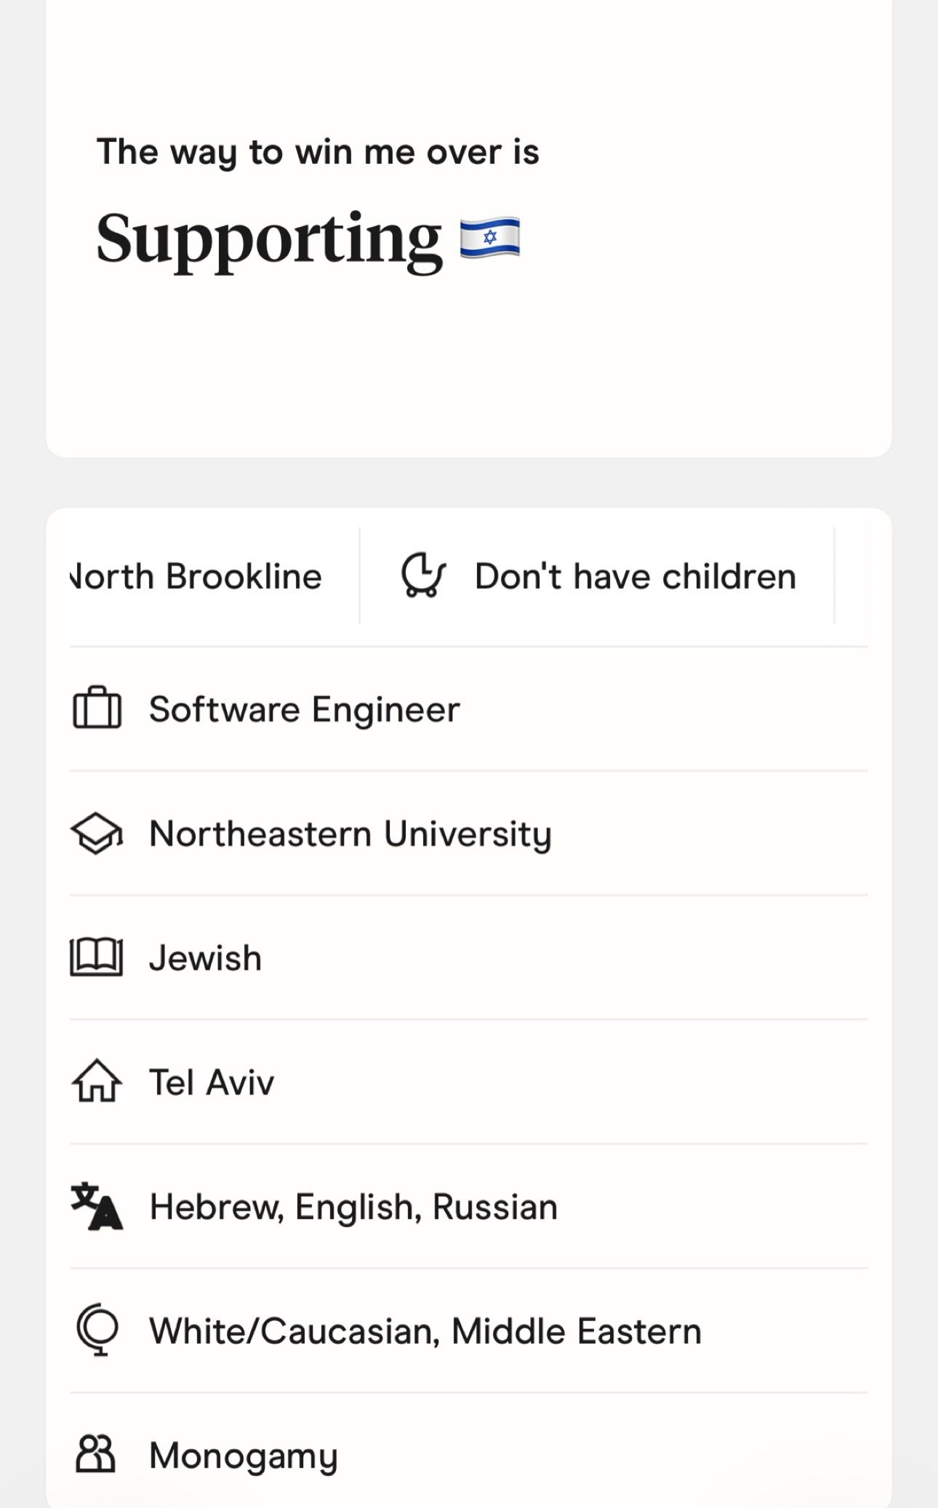Tap the Hebrew, English, Russian languages text
The height and width of the screenshot is (1508, 938).
coord(353,1207)
